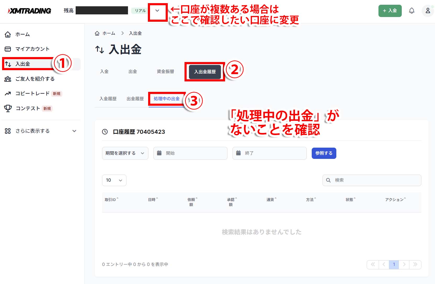Sort by 依頼額 column
Screen dimensions: 435x284
coord(192,202)
